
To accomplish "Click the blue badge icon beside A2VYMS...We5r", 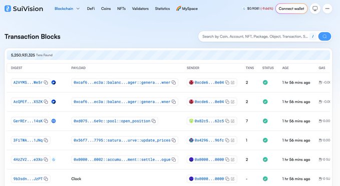I will [x=54, y=82].
